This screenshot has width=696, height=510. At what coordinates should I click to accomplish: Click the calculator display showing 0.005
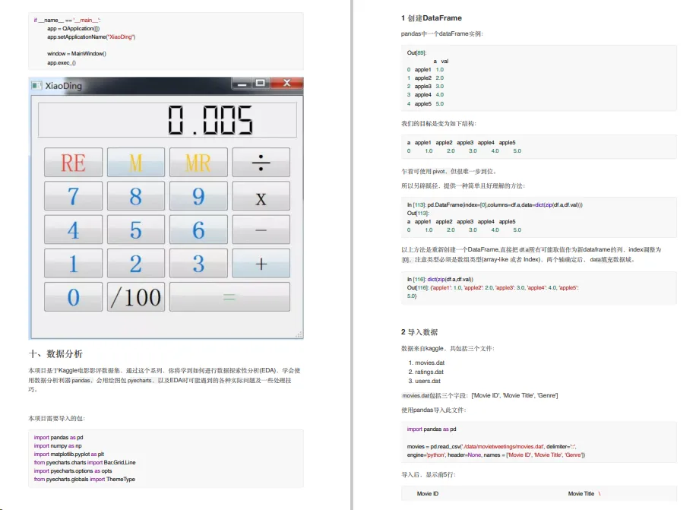click(167, 120)
